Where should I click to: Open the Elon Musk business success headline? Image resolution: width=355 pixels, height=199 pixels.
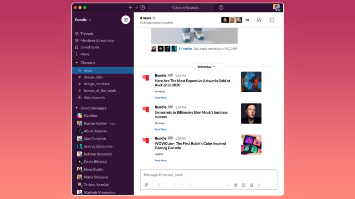191,115
